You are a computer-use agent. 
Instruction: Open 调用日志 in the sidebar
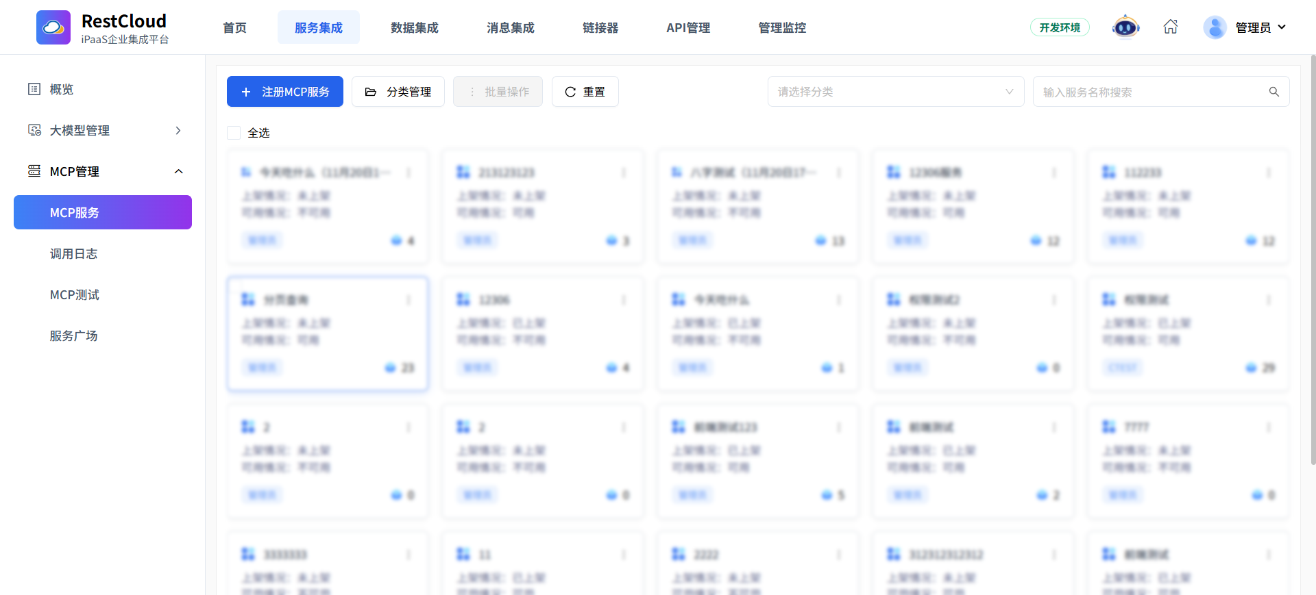point(103,253)
